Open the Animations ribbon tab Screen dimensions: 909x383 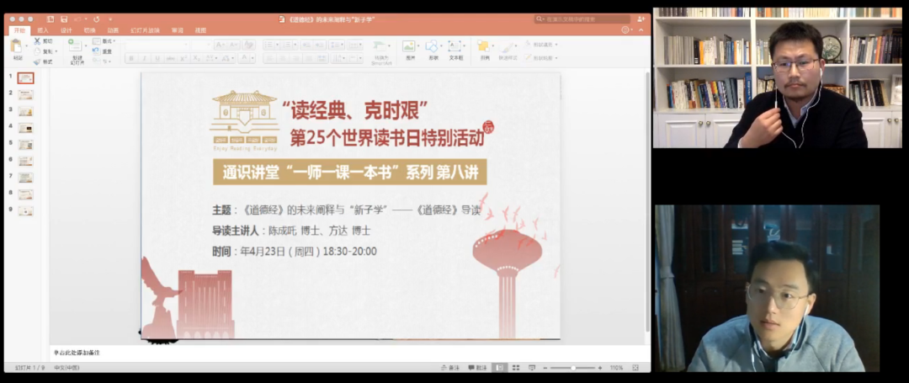pyautogui.click(x=113, y=30)
